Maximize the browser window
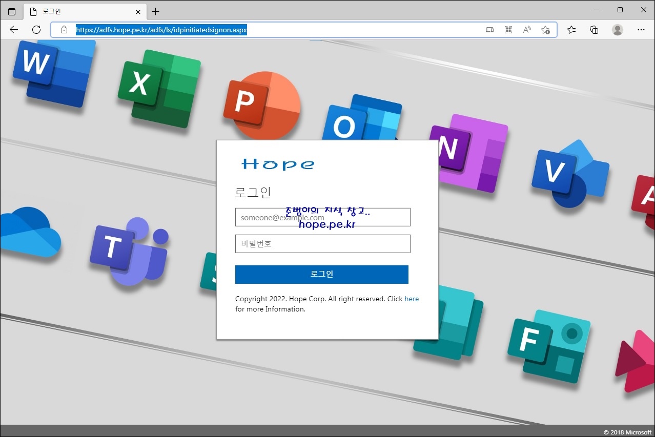 coord(620,10)
